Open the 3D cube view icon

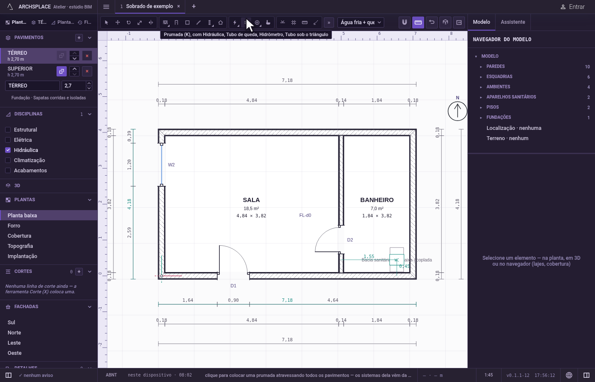pos(445,22)
